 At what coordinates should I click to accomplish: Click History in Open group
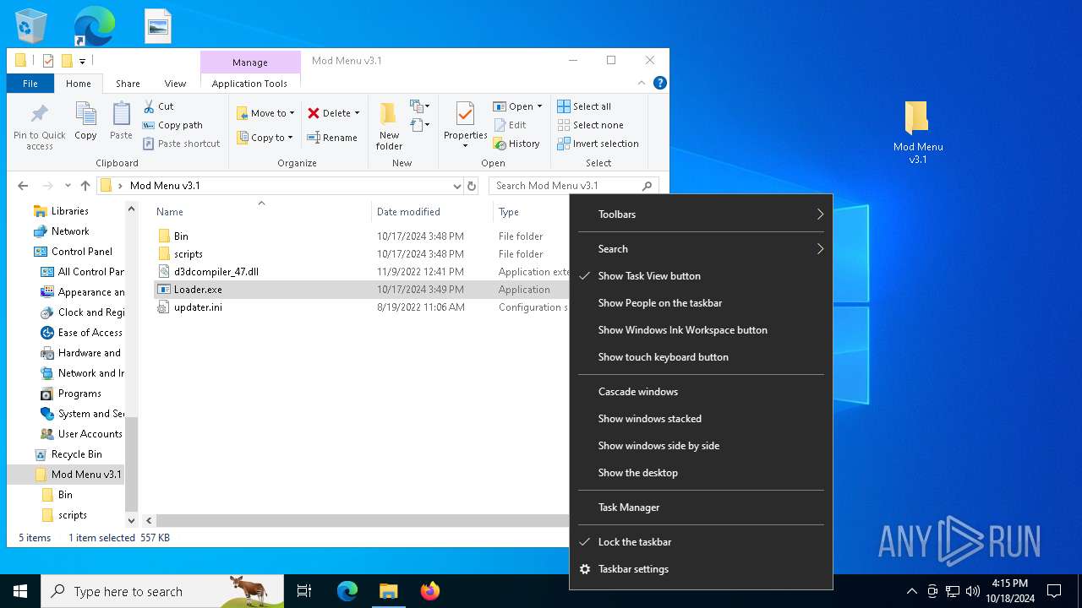pyautogui.click(x=516, y=144)
